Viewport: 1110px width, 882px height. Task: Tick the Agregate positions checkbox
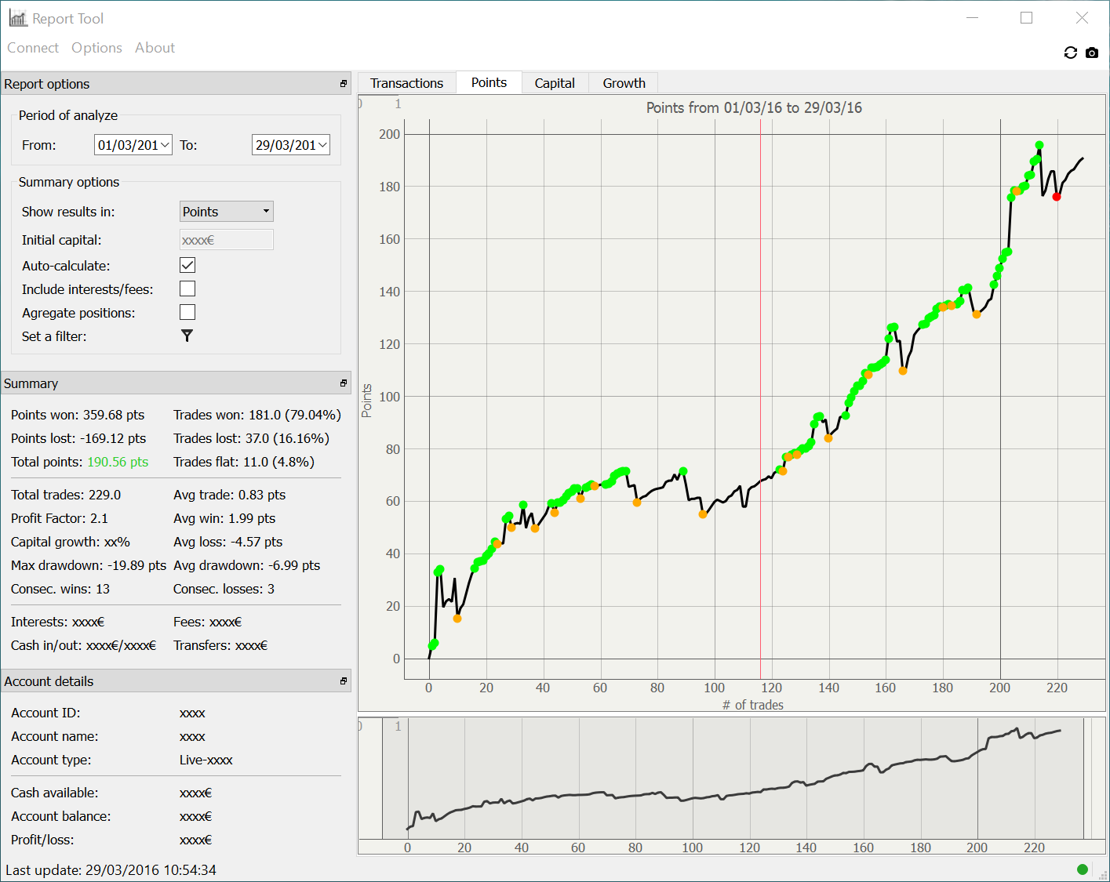click(187, 312)
